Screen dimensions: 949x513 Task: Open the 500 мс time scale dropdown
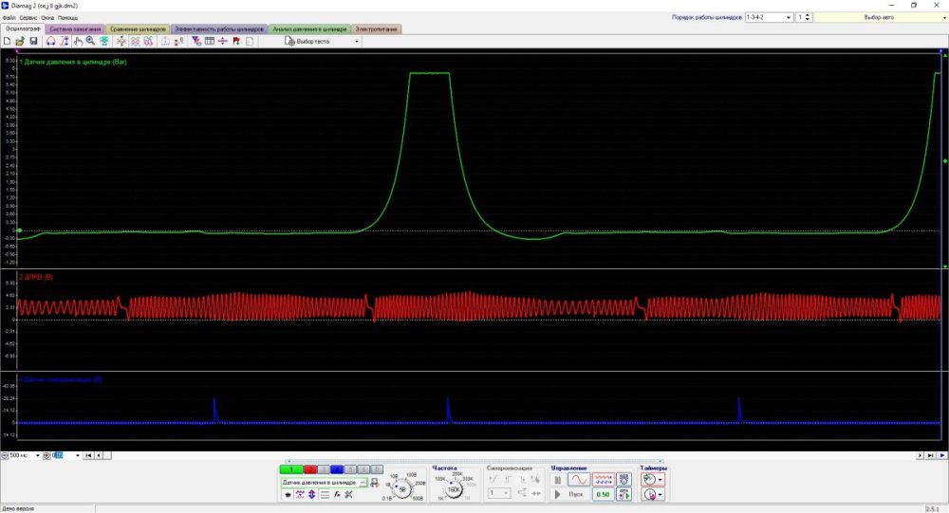pyautogui.click(x=37, y=456)
